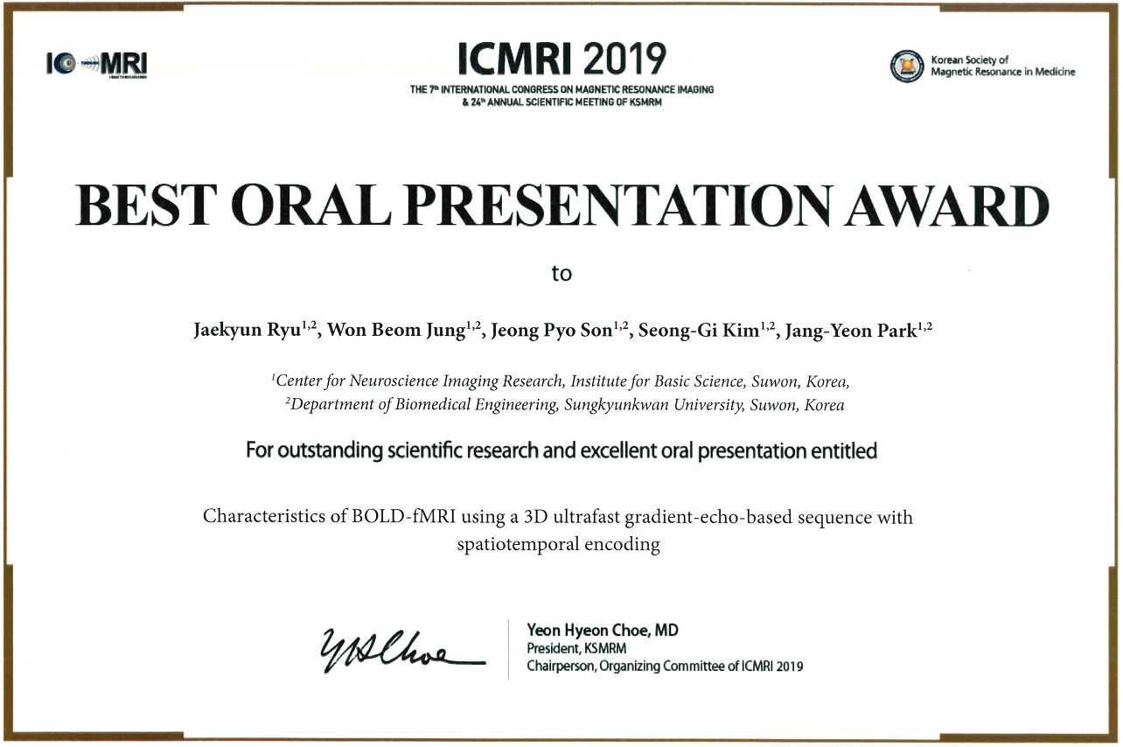
Task: Click the word 'to' under the title
Action: pyautogui.click(x=561, y=274)
